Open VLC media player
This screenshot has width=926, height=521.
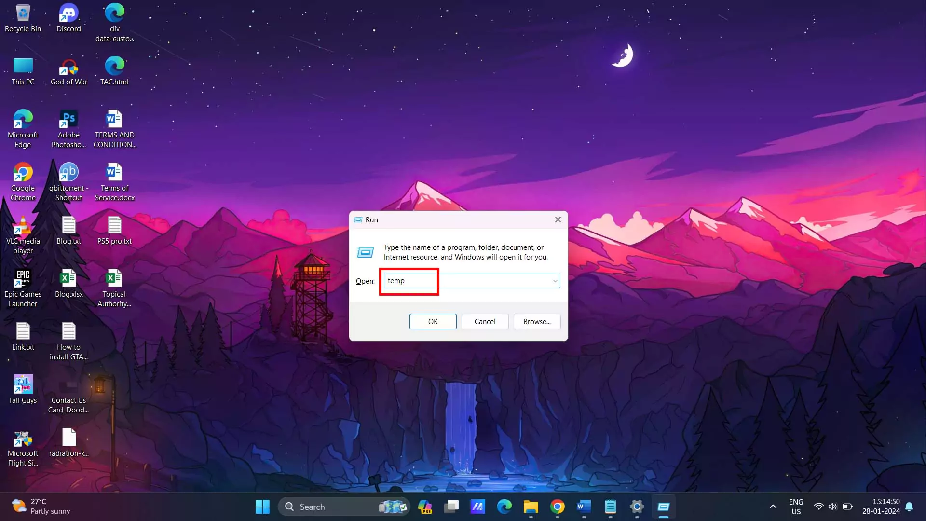tap(23, 230)
